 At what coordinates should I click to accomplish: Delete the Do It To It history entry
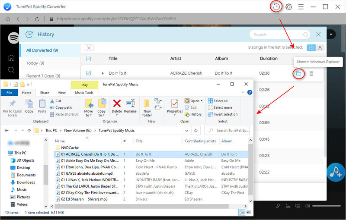pyautogui.click(x=311, y=73)
